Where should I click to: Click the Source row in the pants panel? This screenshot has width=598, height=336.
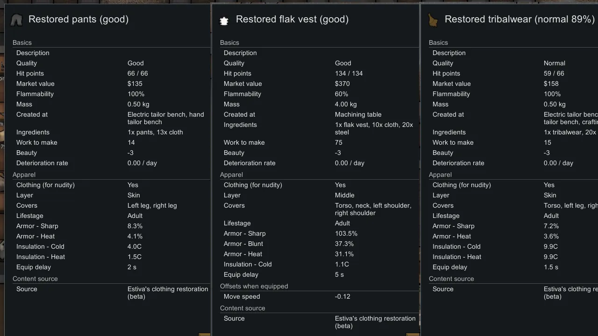point(110,293)
